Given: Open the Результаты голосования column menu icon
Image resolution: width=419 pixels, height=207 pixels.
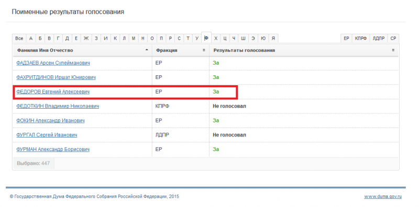Looking at the screenshot, I should pyautogui.click(x=393, y=50).
